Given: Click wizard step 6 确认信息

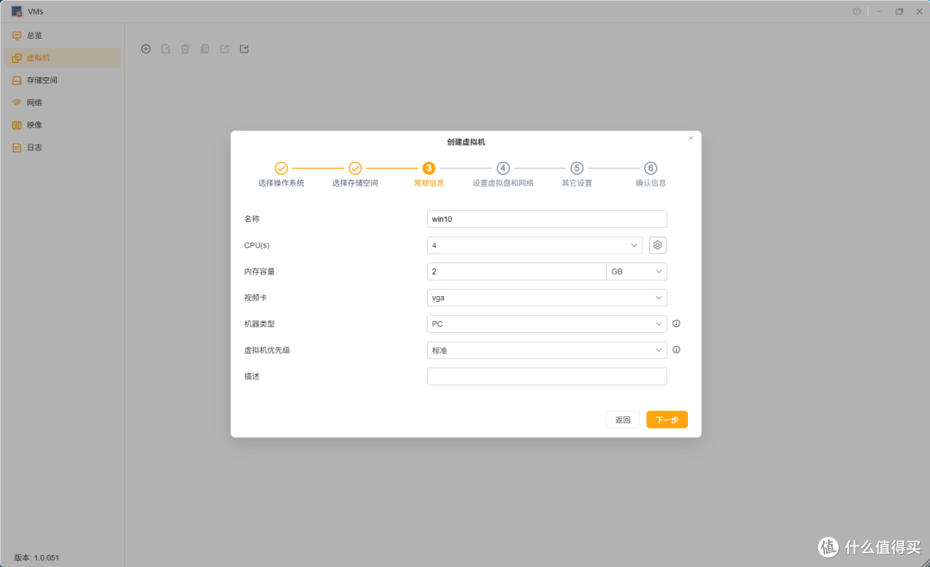Looking at the screenshot, I should point(651,175).
